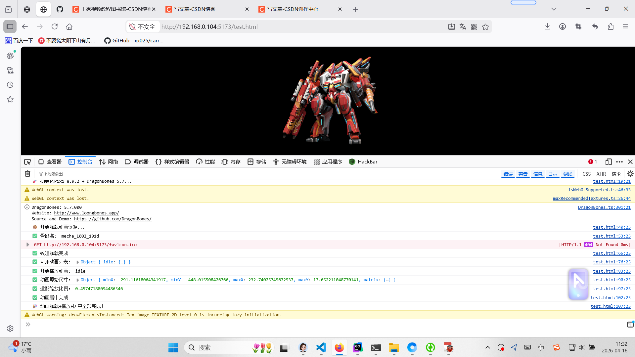This screenshot has width=635, height=357.
Task: Open the ChatGPT sidebar icon
Action: pyautogui.click(x=10, y=56)
